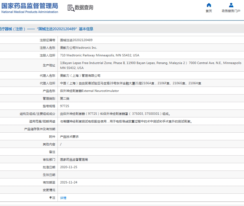Image resolution: width=244 pixels, height=206 pixels.
Task: Select approval date 2020-11-25
Action: pos(68,167)
